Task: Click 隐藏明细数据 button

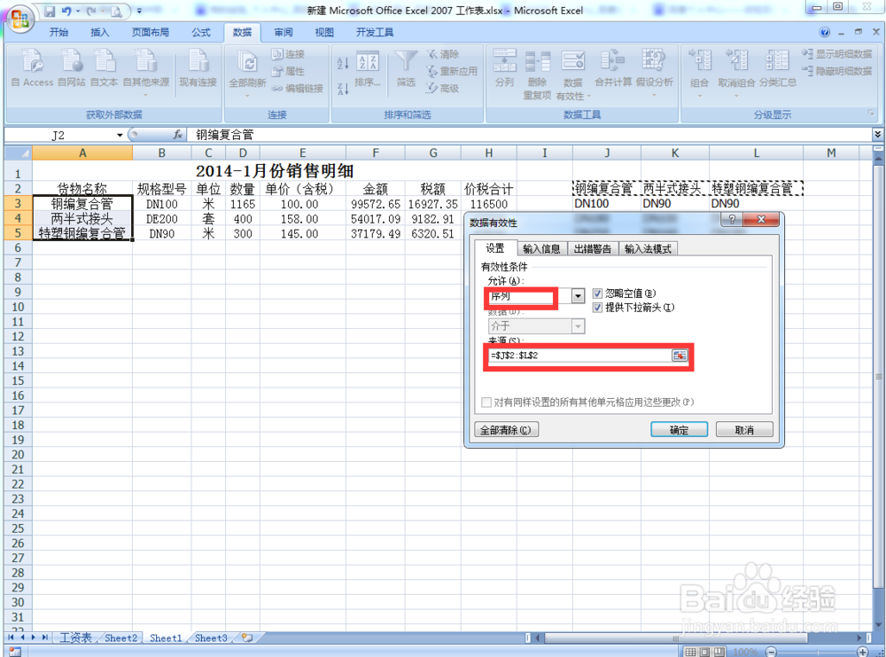Action: tap(837, 71)
